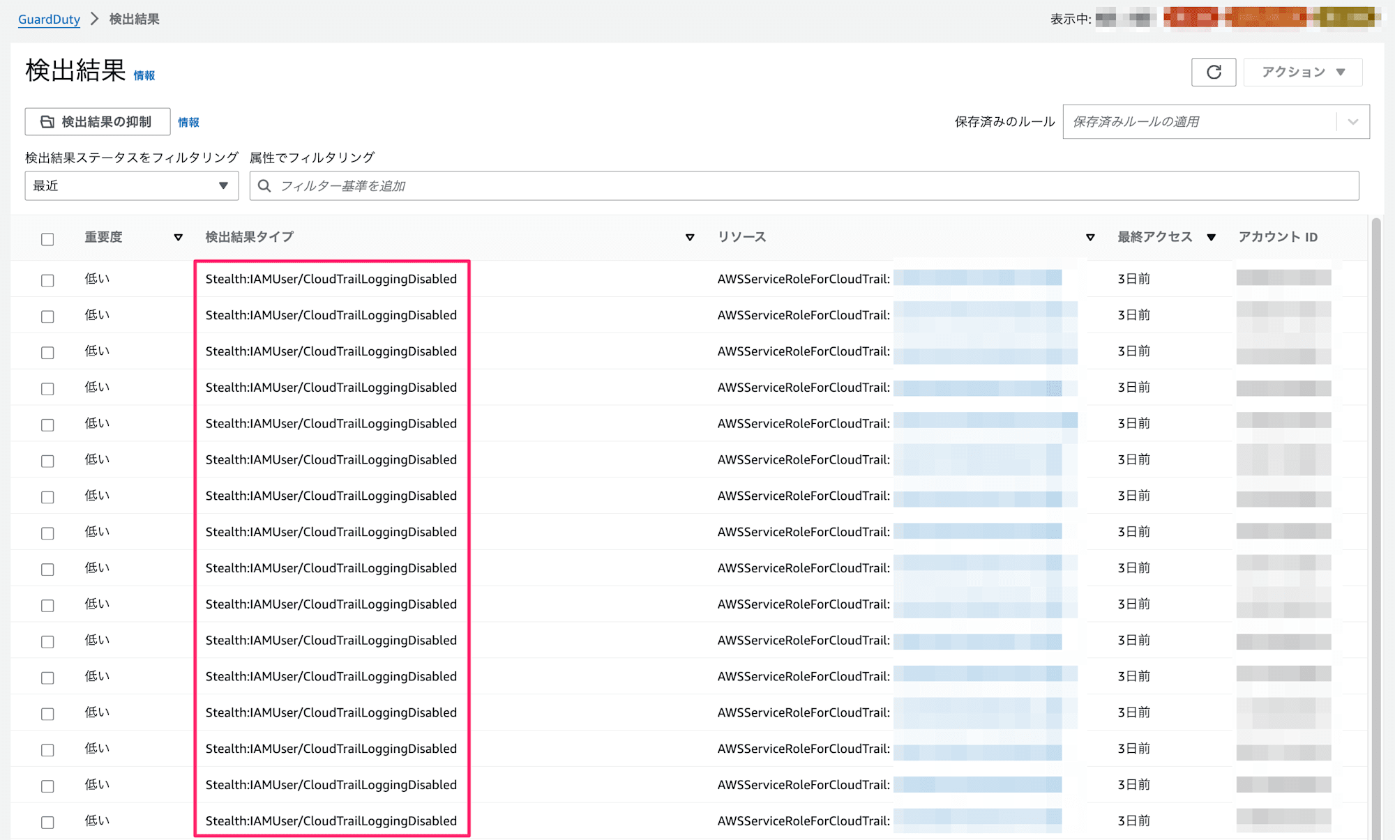Click the 最終アクセス sort icon
The height and width of the screenshot is (840, 1395).
pyautogui.click(x=1211, y=237)
